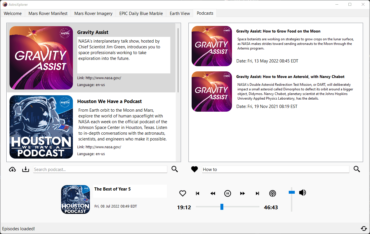Toggle favorite heart outline for current episode
Screen dimensions: 370x234
[x=183, y=193]
